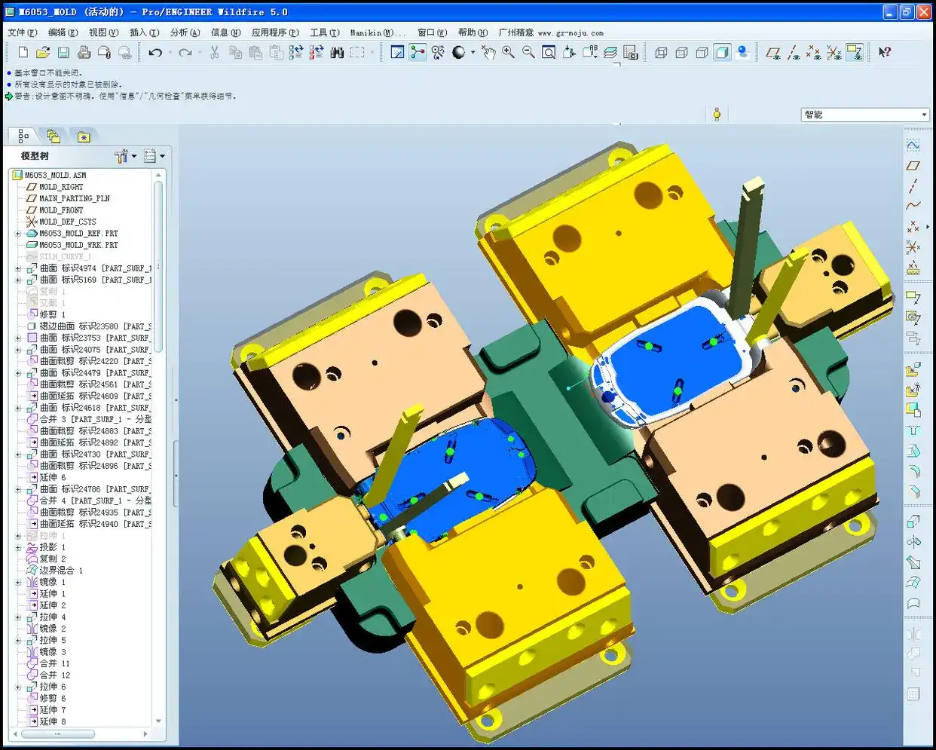Viewport: 936px width, 750px height.
Task: Toggle coordinate systems display
Action: point(834,52)
